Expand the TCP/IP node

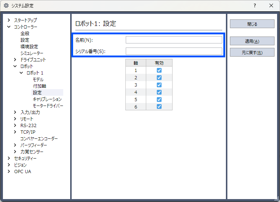(x=15, y=132)
